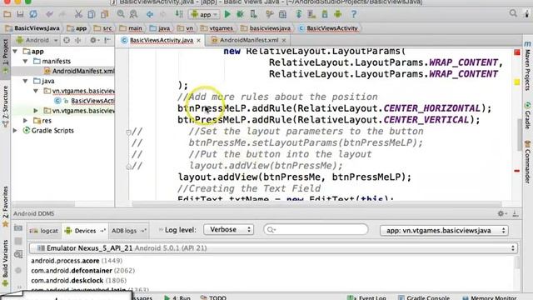Viewport: 533px width, 300px height.
Task: Click scroll from source icon in Project panel
Action: (67, 40)
